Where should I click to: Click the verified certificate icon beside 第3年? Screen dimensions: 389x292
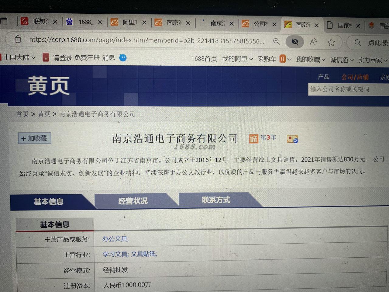pos(292,139)
